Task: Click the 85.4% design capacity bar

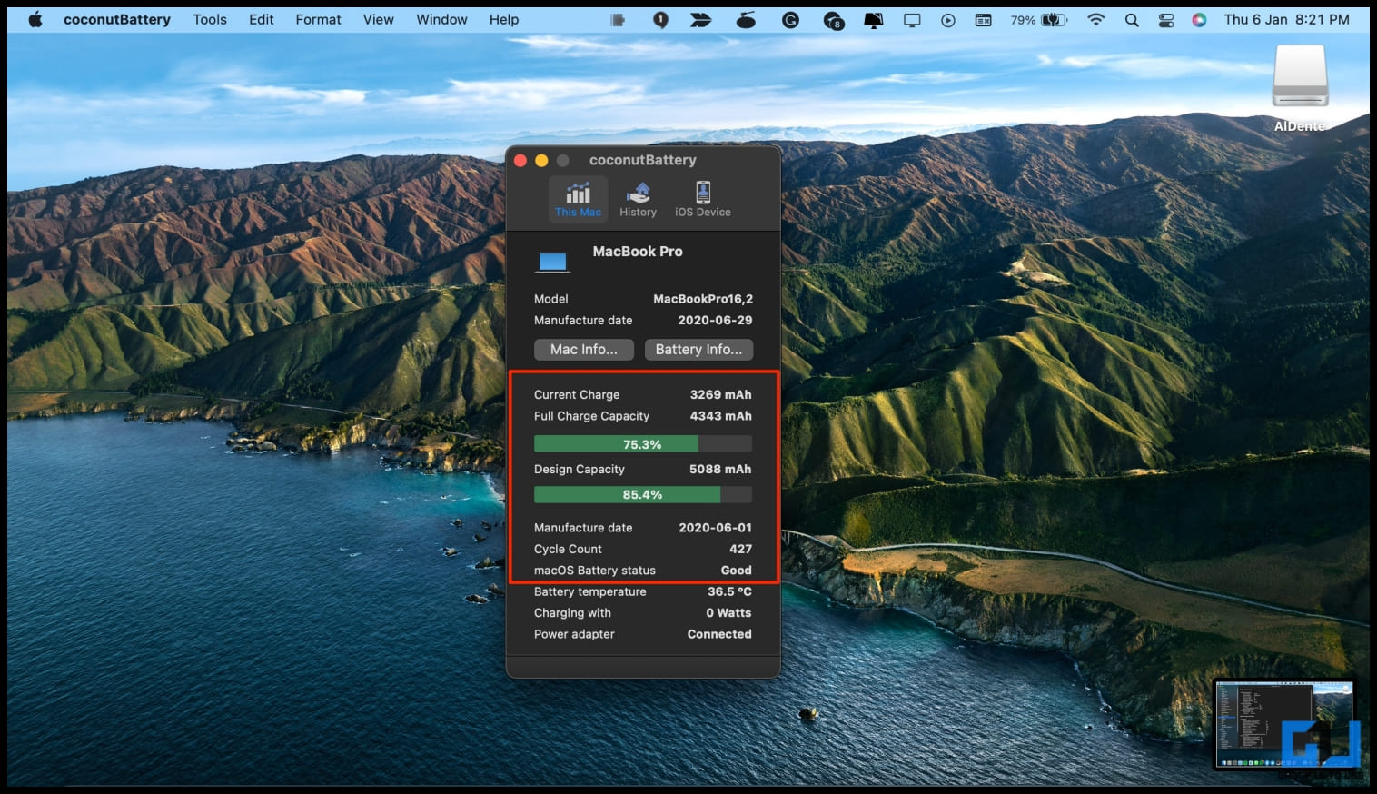Action: tap(642, 495)
